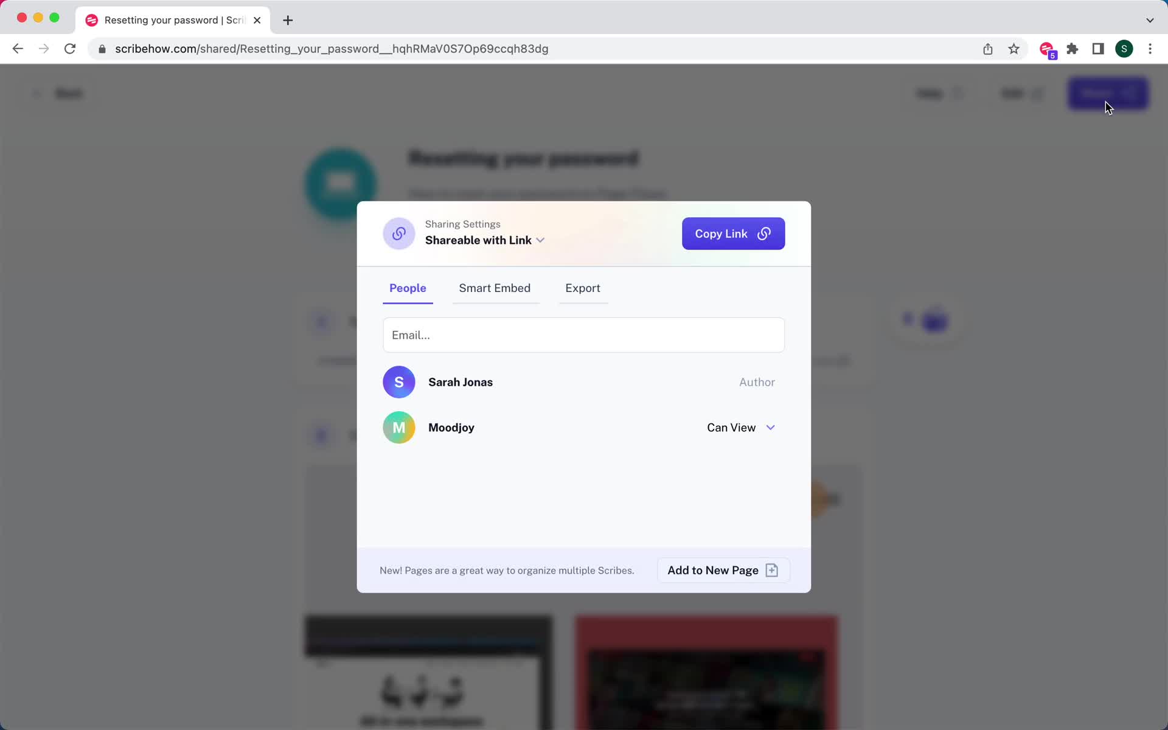This screenshot has height=730, width=1168.
Task: Click the People tab in sharing dialog
Action: (407, 288)
